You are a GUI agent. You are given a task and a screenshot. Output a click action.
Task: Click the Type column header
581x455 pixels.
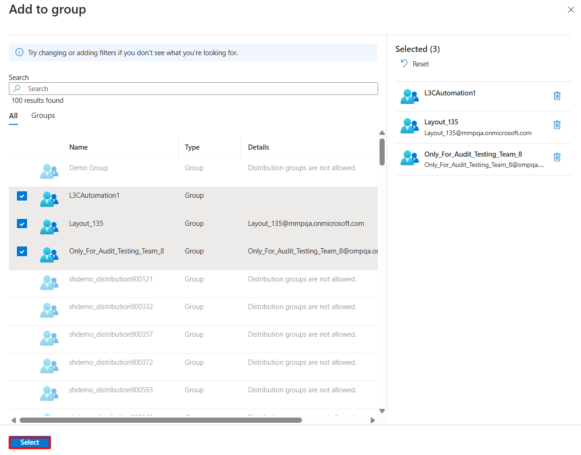[192, 147]
